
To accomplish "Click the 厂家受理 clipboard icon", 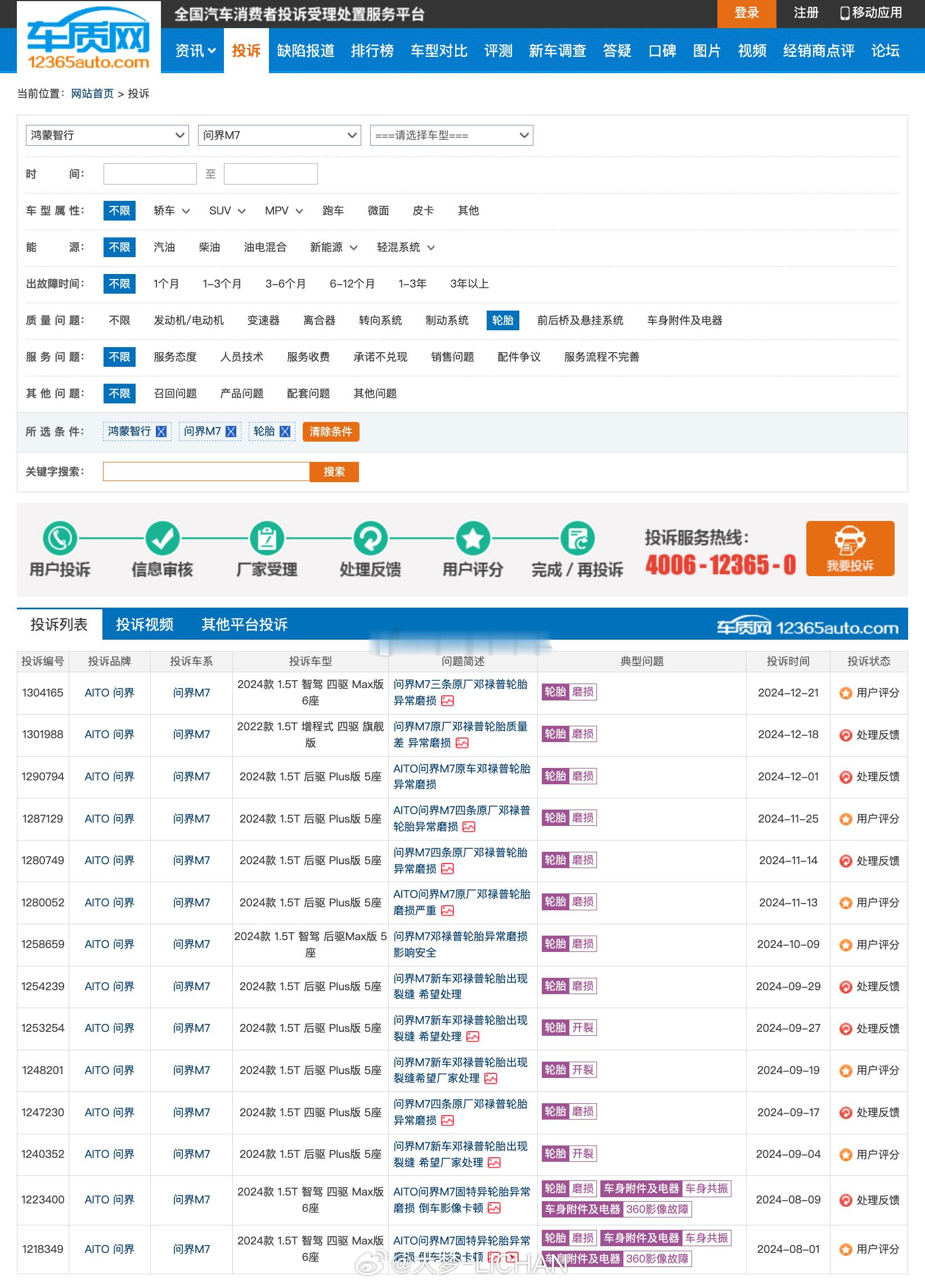I will pyautogui.click(x=267, y=538).
